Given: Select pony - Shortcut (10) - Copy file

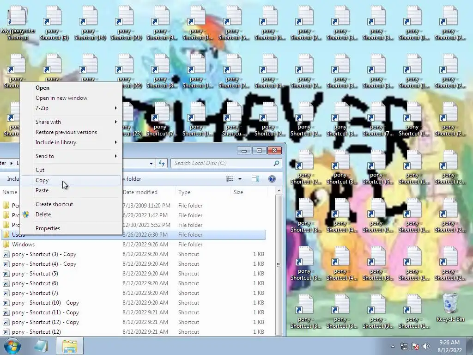Looking at the screenshot, I should point(133,303).
